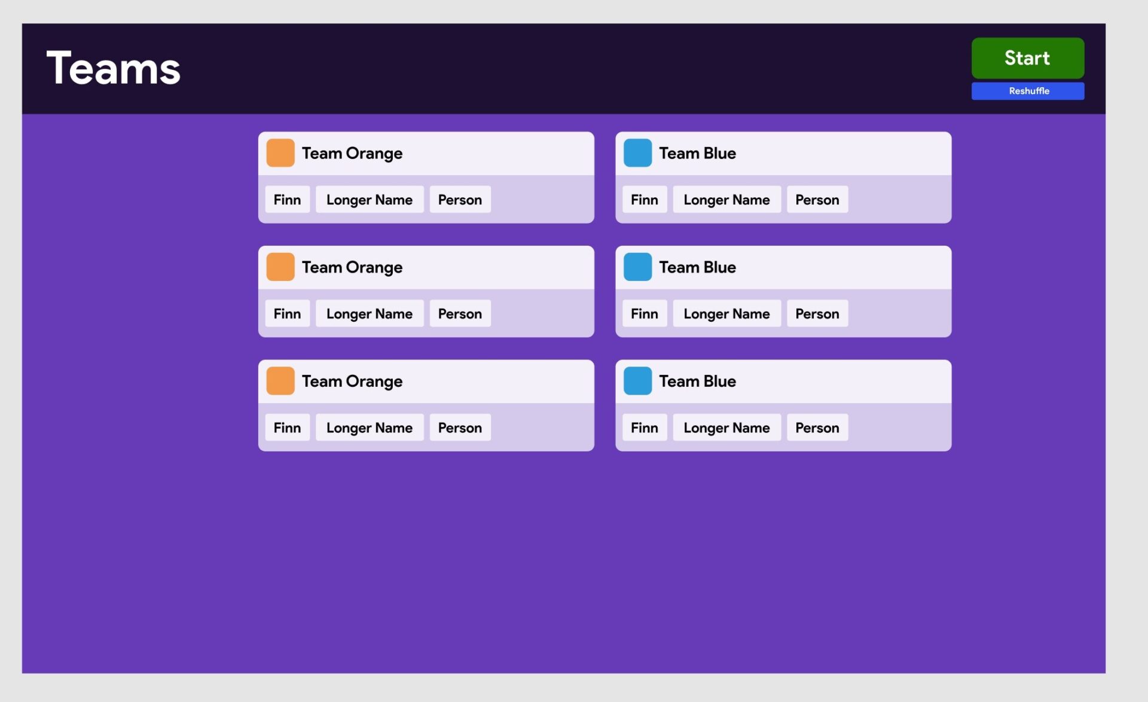Click the orange icon on the bottom Team Orange card
Screen dimensions: 1148x702
pos(280,380)
